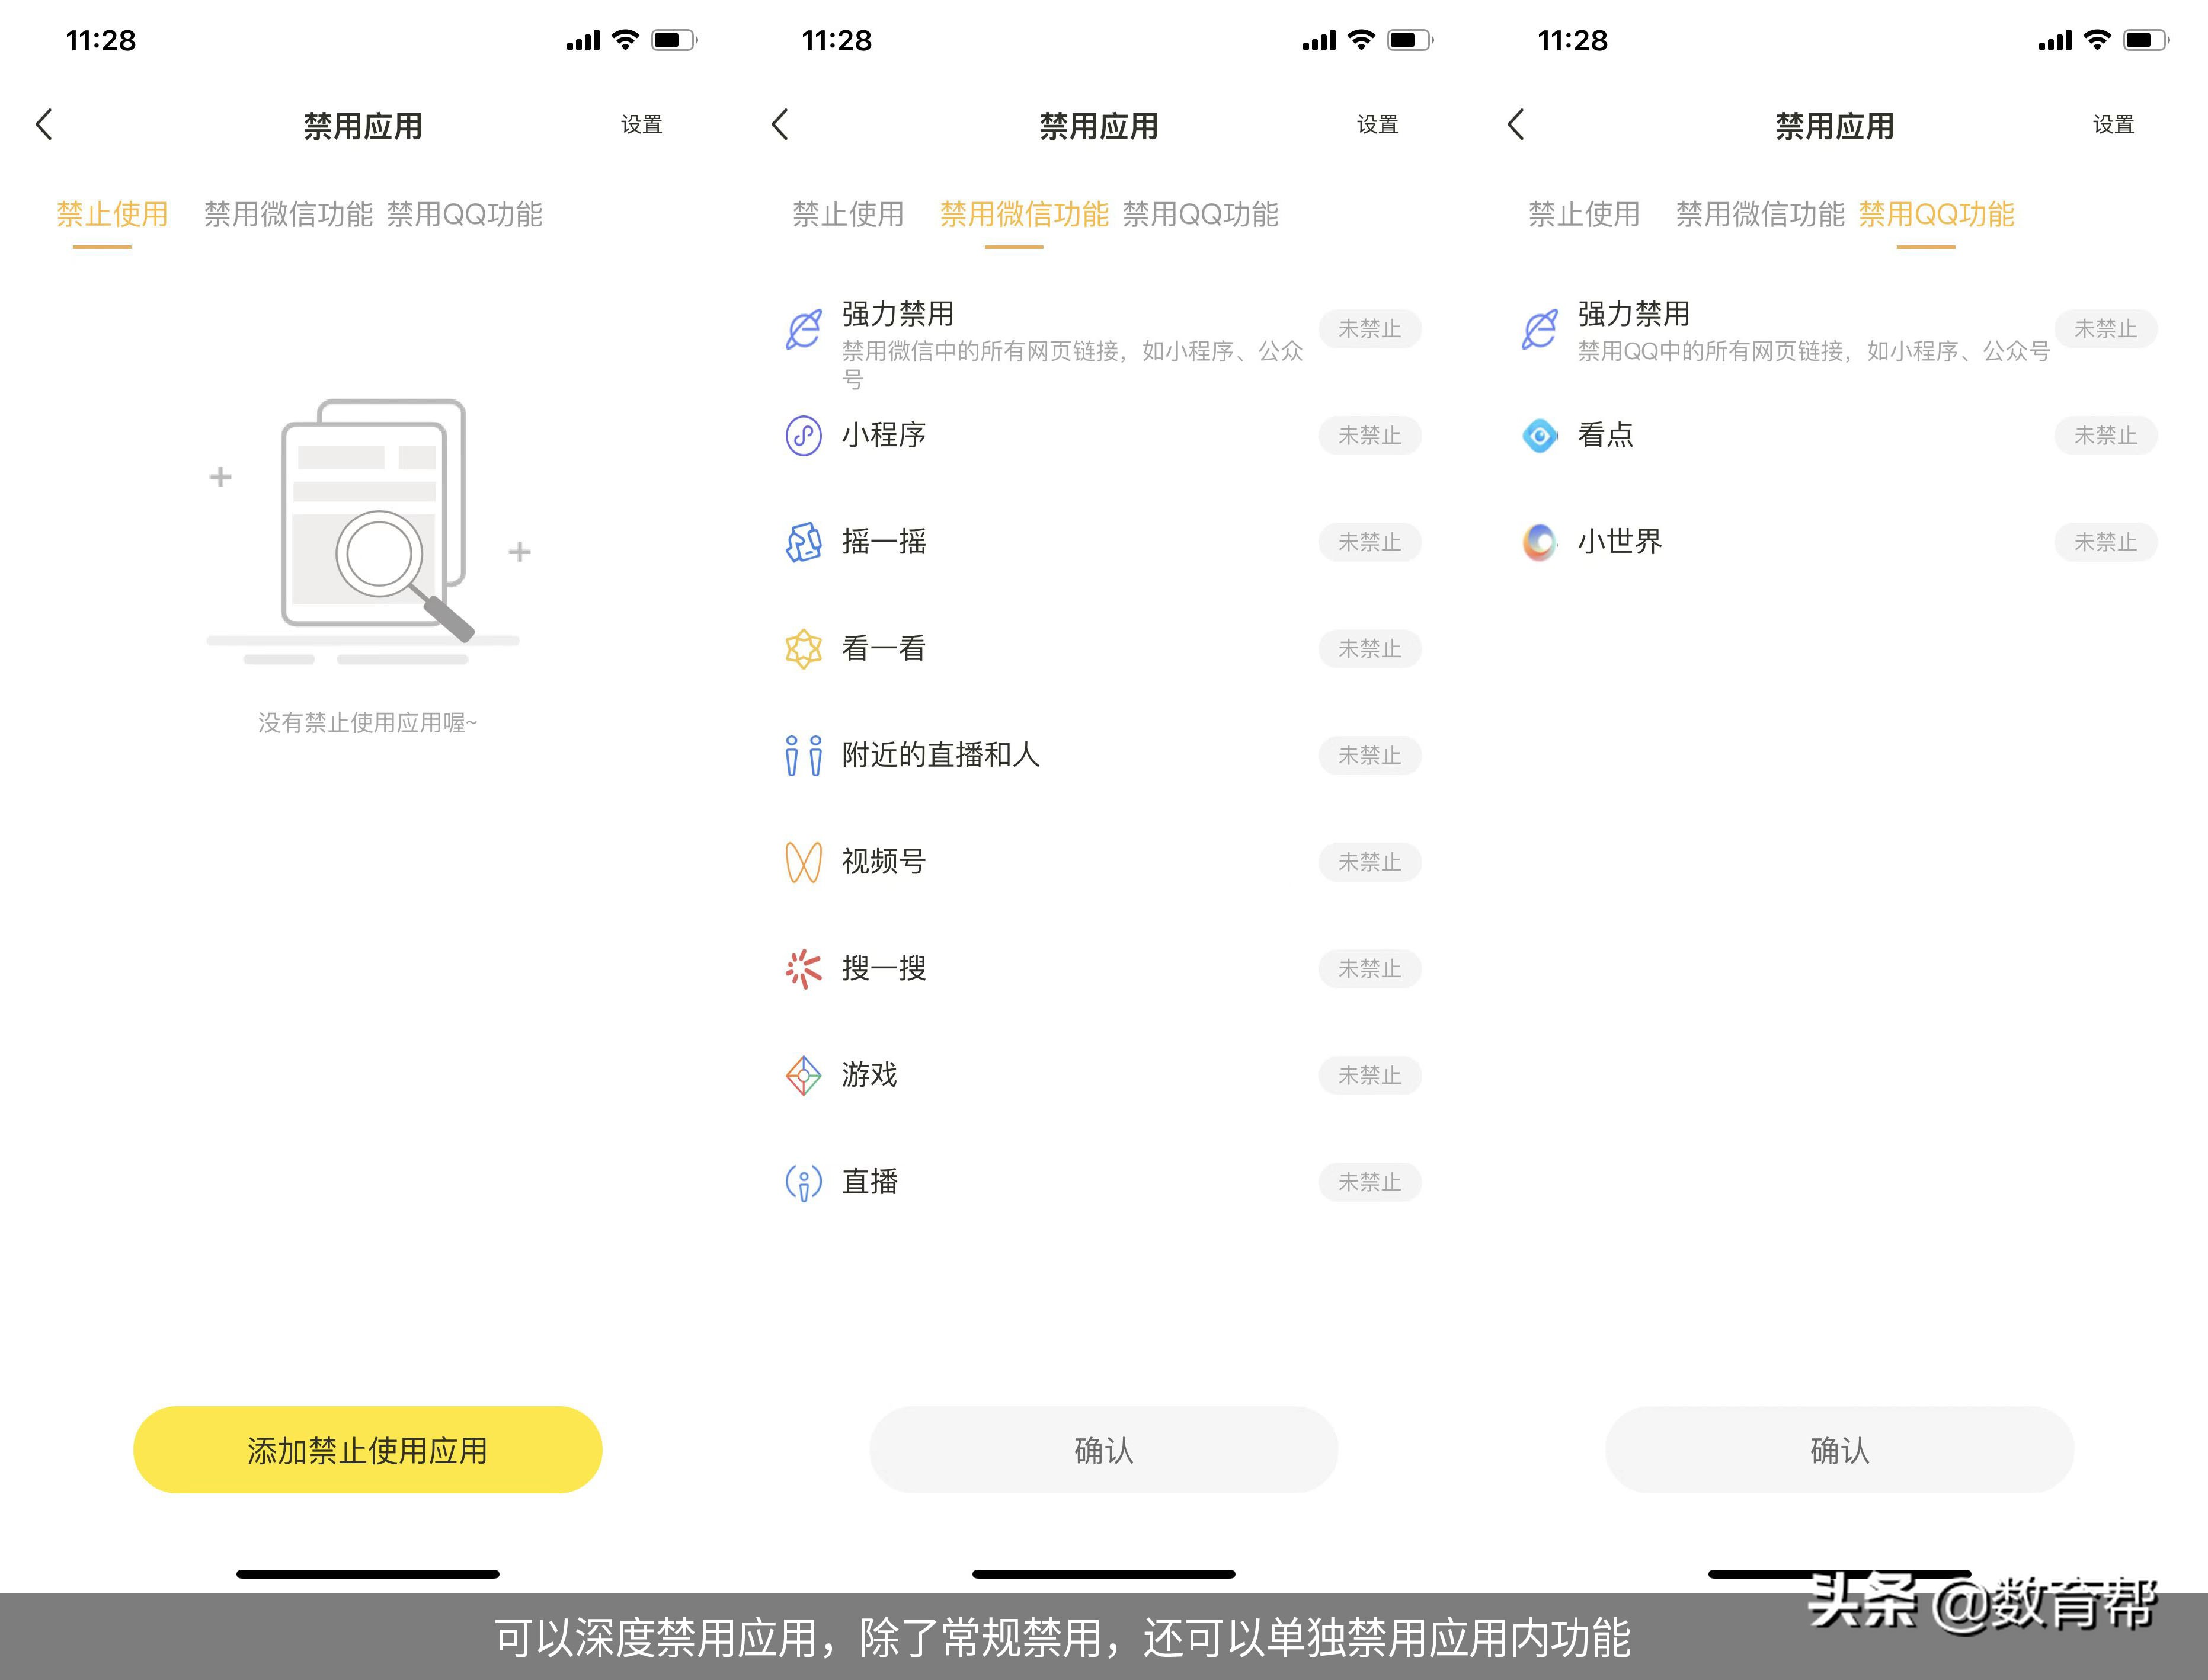Toggle 未禁止 for 摇一摇
Screen dimensions: 2208x1680
coord(1370,542)
